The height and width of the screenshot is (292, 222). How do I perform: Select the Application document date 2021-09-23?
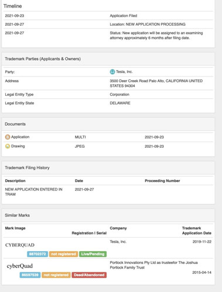coord(154,137)
